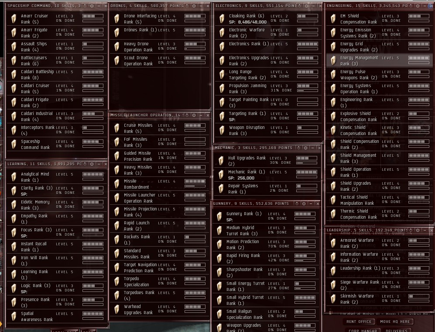435x332 pixels.
Task: Pin the Drones window
Action: coord(194,6)
